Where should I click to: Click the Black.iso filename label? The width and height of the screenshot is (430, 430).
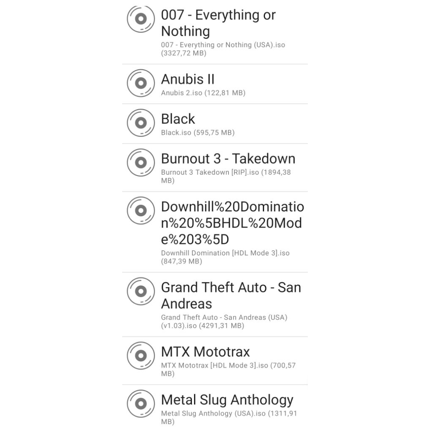[x=198, y=133]
